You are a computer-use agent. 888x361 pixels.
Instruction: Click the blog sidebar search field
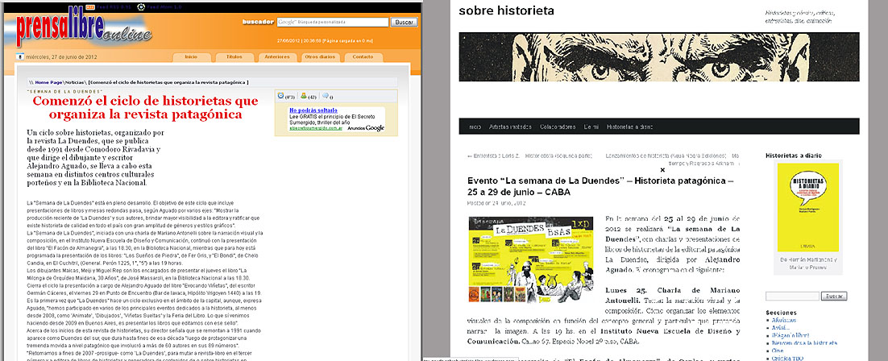pyautogui.click(x=792, y=296)
